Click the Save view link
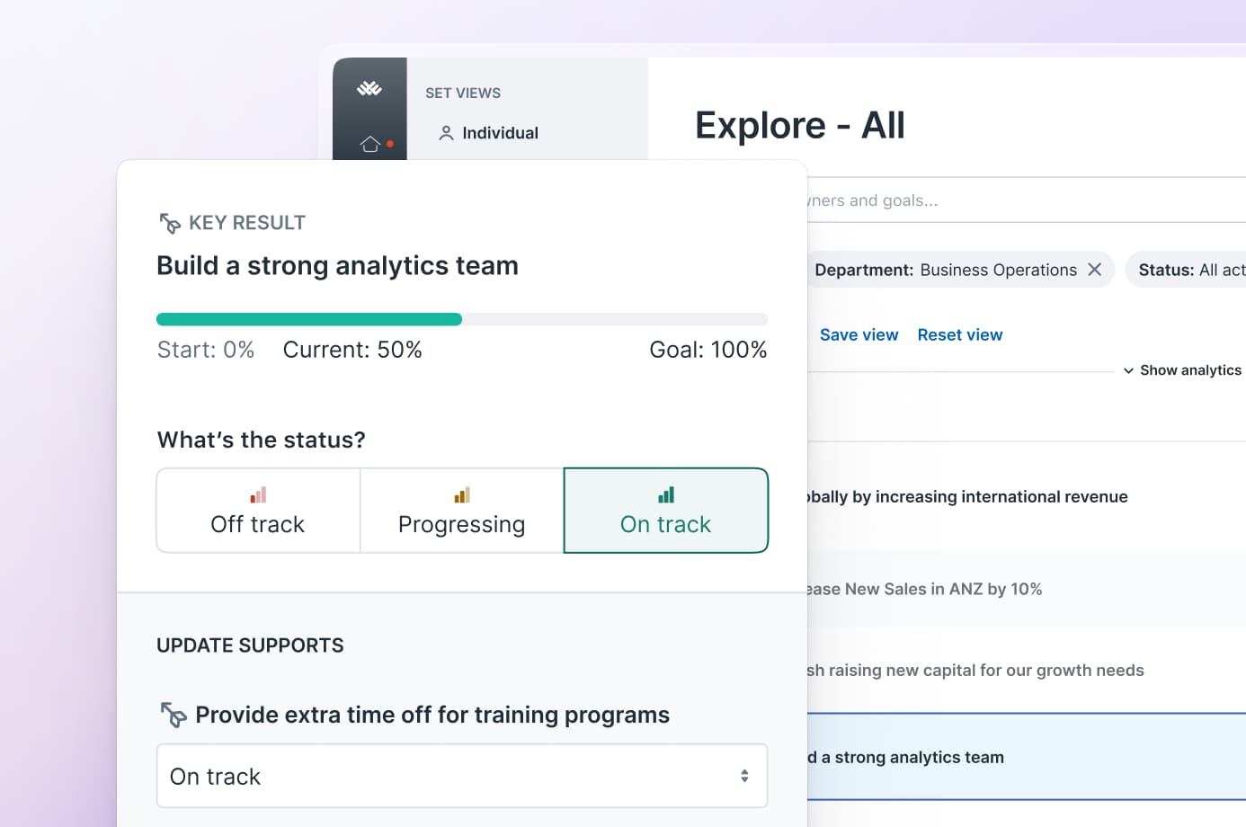The height and width of the screenshot is (827, 1246). pyautogui.click(x=859, y=334)
